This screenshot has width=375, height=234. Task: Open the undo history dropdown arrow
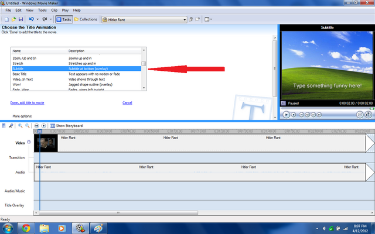point(37,19)
